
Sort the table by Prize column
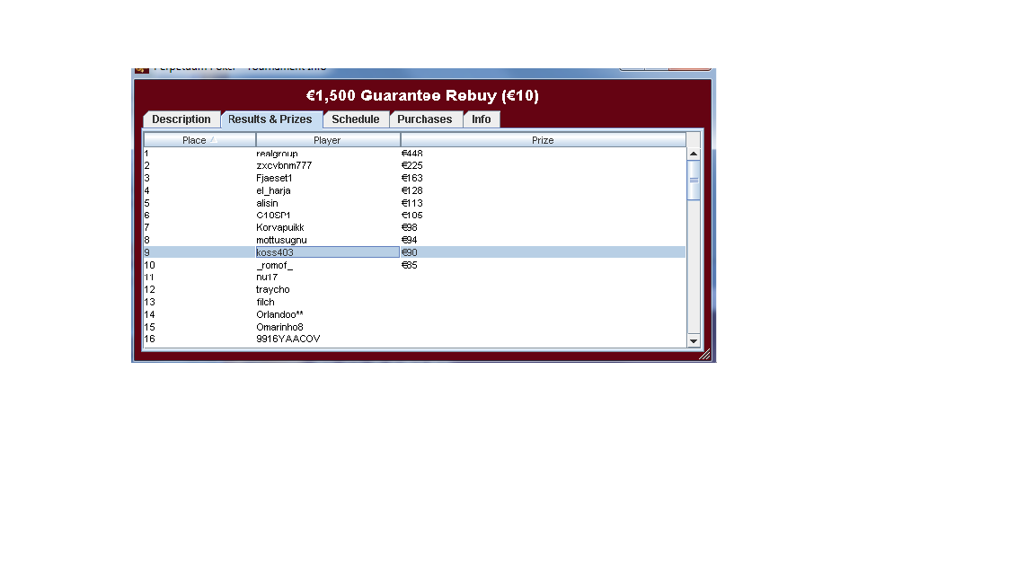(x=543, y=140)
